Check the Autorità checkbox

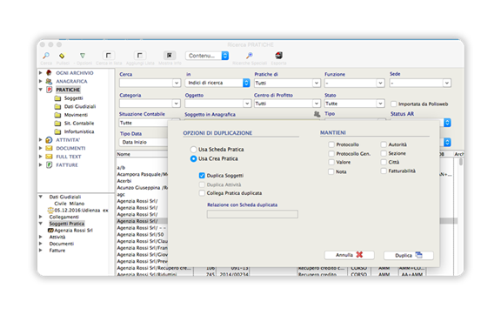point(384,144)
